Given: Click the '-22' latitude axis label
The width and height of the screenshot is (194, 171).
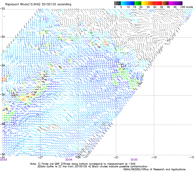Looking at the screenshot, I should 2,37.
